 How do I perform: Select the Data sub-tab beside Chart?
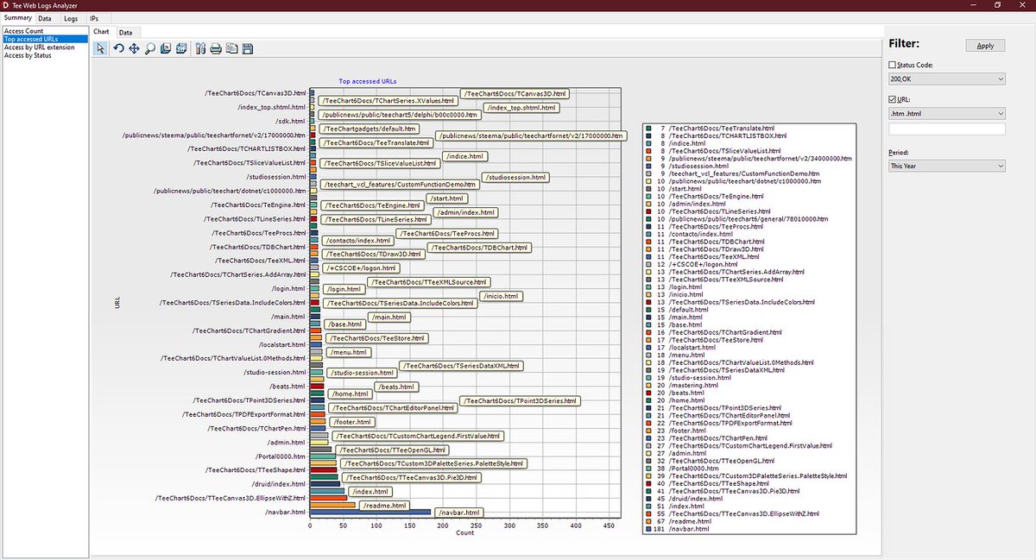tap(125, 32)
